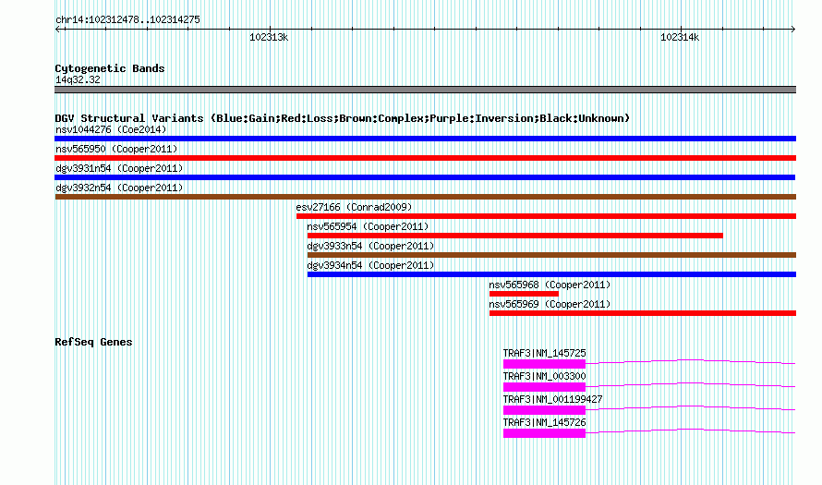Image resolution: width=822 pixels, height=485 pixels.
Task: Open nsv565968 (Cooper2011) label
Action: (x=550, y=285)
